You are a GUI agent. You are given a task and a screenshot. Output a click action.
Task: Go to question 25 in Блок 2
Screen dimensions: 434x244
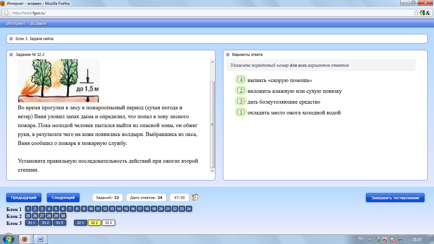tap(28, 216)
